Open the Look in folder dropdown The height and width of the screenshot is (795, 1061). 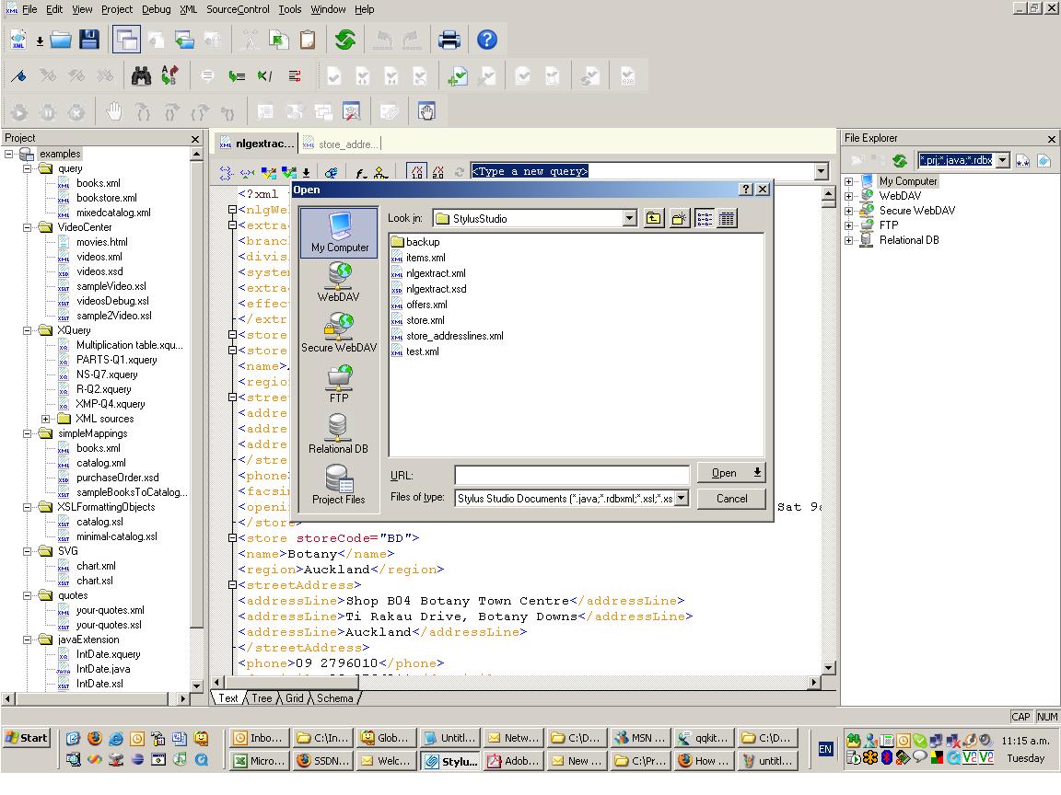[x=630, y=219]
